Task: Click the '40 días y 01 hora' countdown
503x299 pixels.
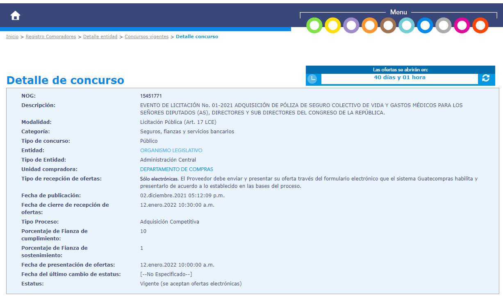Action: click(400, 78)
